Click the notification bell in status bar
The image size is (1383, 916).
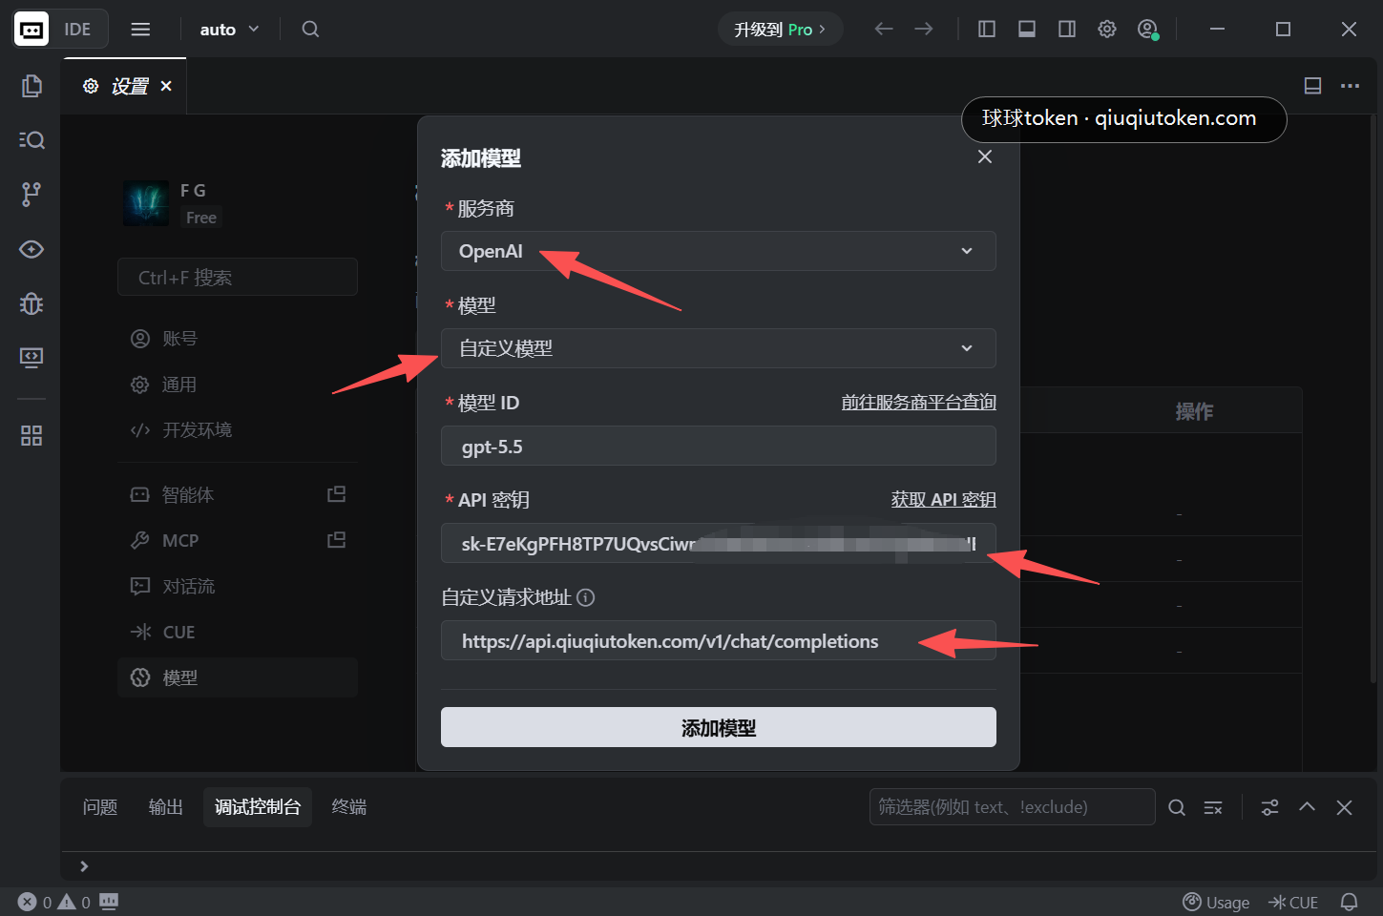coord(1350,902)
